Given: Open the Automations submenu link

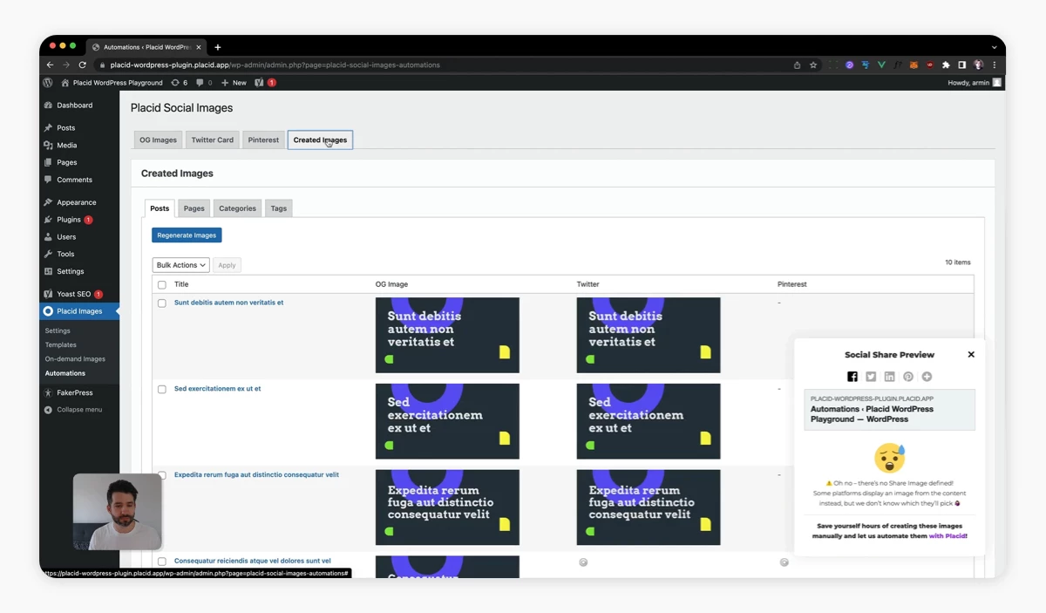Looking at the screenshot, I should point(65,373).
